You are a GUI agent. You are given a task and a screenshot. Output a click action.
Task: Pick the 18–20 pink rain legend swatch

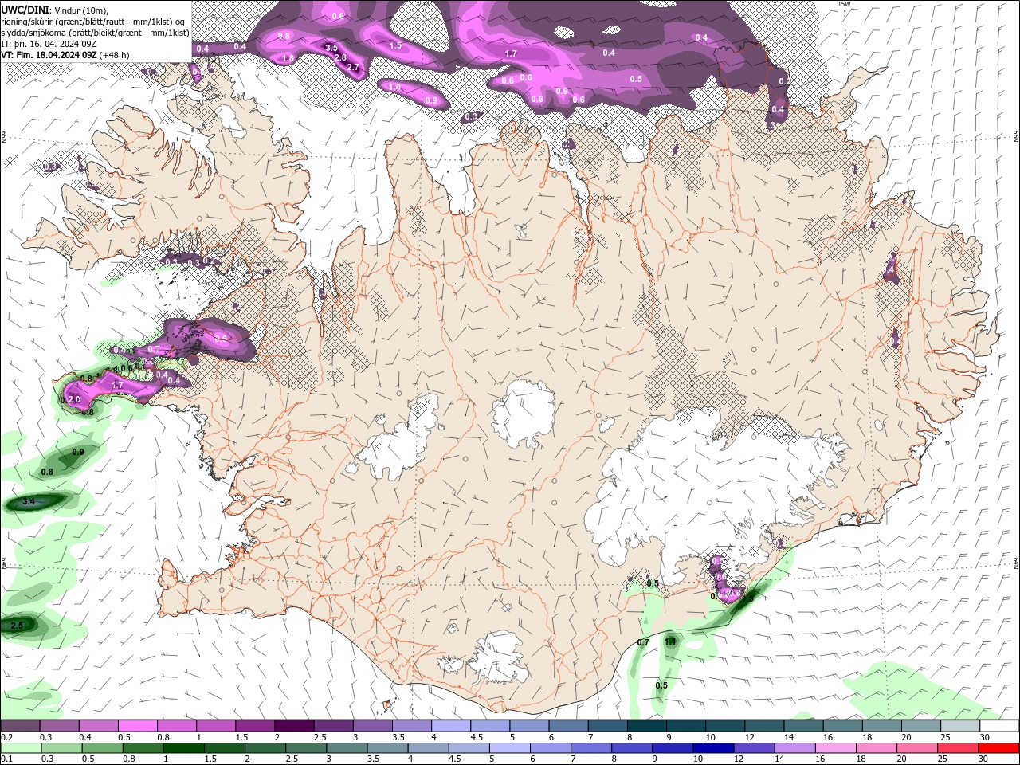877,748
